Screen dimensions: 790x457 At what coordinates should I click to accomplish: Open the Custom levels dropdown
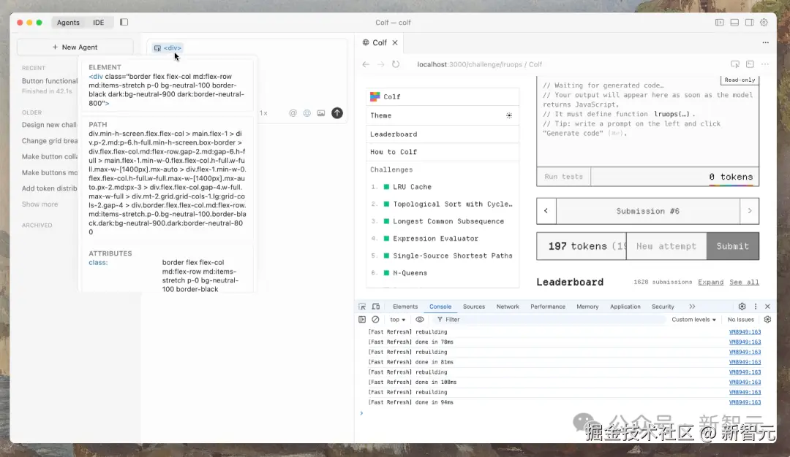coord(694,320)
